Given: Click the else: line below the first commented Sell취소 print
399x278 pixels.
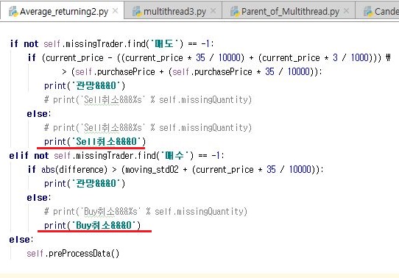Looking at the screenshot, I should (x=39, y=113).
